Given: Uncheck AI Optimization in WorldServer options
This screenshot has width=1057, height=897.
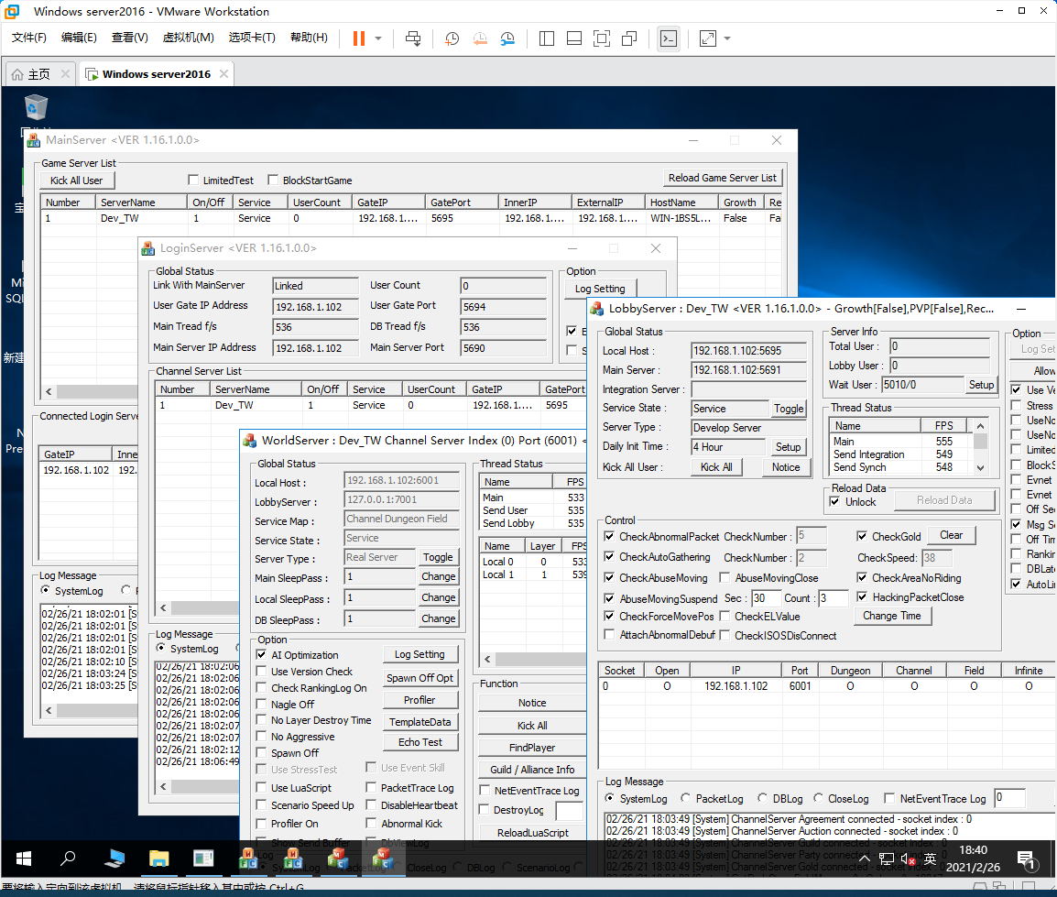Looking at the screenshot, I should click(x=262, y=655).
